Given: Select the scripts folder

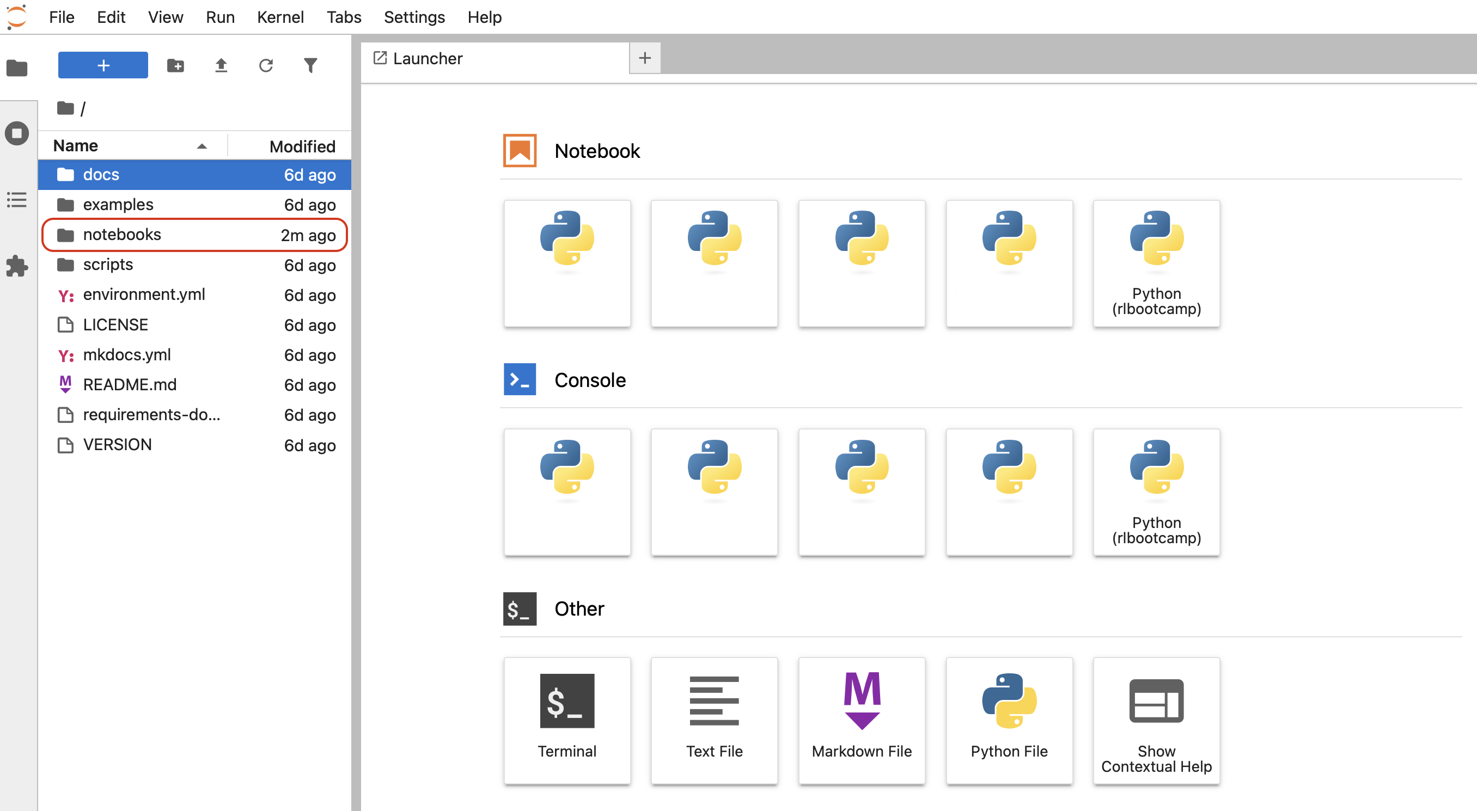Looking at the screenshot, I should pos(195,265).
